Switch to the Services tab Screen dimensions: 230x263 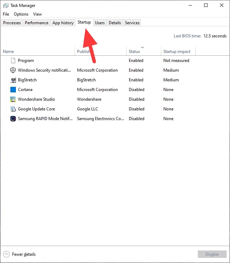132,22
